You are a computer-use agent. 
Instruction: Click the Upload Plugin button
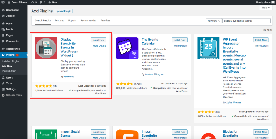tap(63, 11)
